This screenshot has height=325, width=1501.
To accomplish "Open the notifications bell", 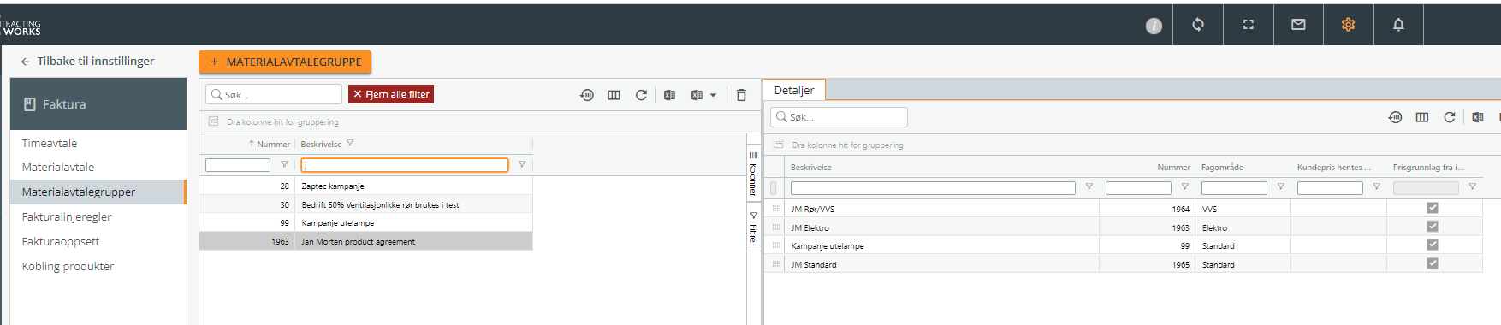I will [x=1398, y=25].
